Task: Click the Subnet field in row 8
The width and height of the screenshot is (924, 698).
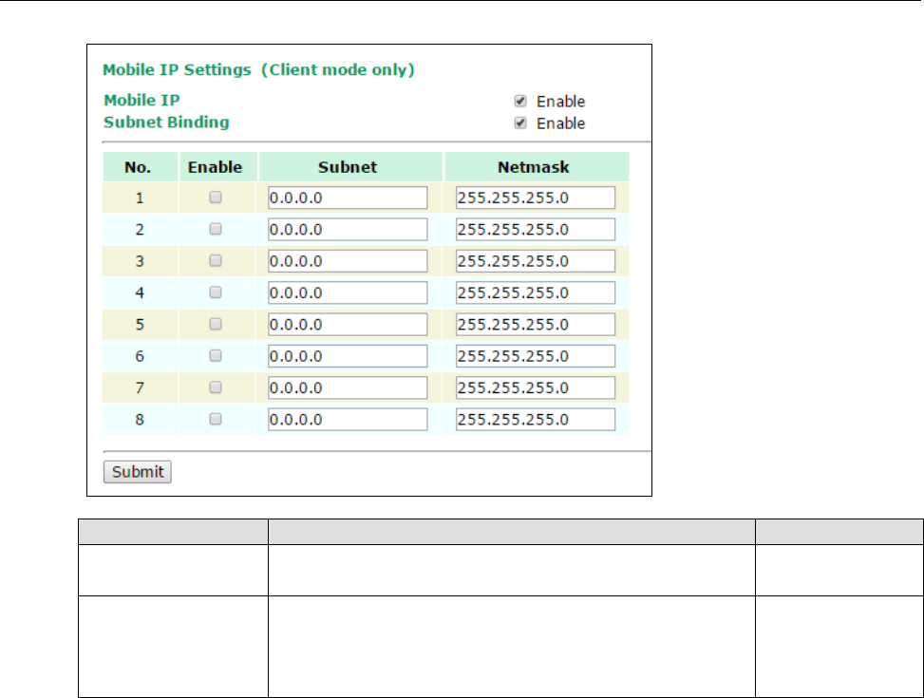Action: 348,419
